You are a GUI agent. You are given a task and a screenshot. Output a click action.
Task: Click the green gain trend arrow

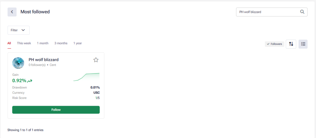pos(30,81)
